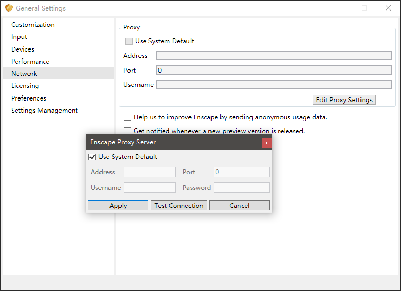Click the Port field in Proxy group

click(x=274, y=70)
